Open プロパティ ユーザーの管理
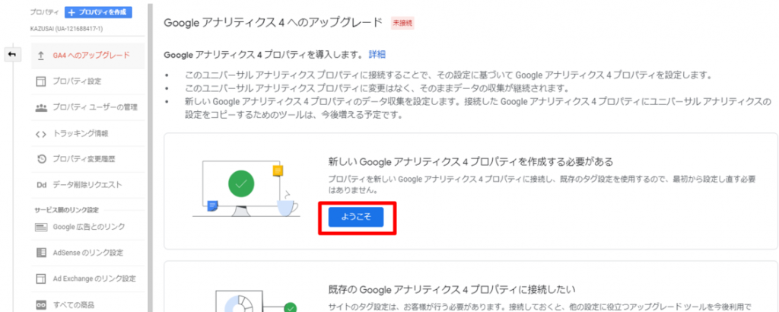Viewport: 779px width, 312px height. 87,107
